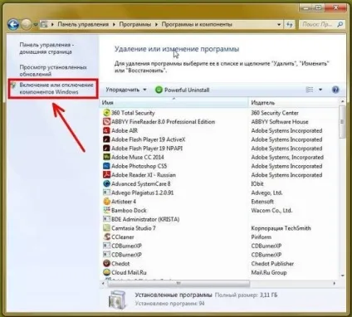This screenshot has width=352, height=317.
Task: Select ABBYY FineReader 8.0 program icon
Action: coord(106,121)
